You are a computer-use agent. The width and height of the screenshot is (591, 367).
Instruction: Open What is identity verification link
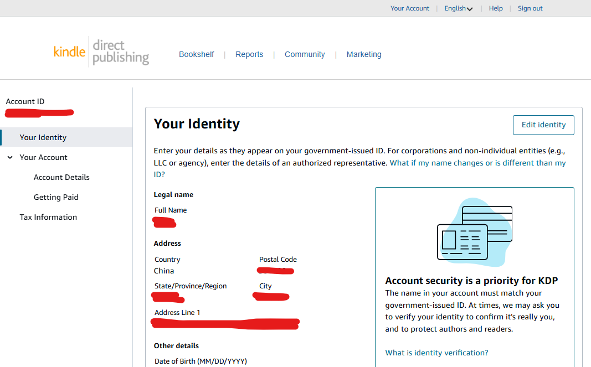tap(436, 353)
